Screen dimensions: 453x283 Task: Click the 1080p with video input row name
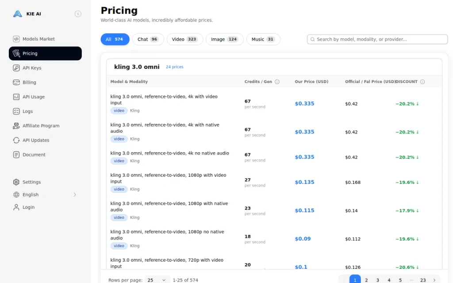click(x=168, y=178)
